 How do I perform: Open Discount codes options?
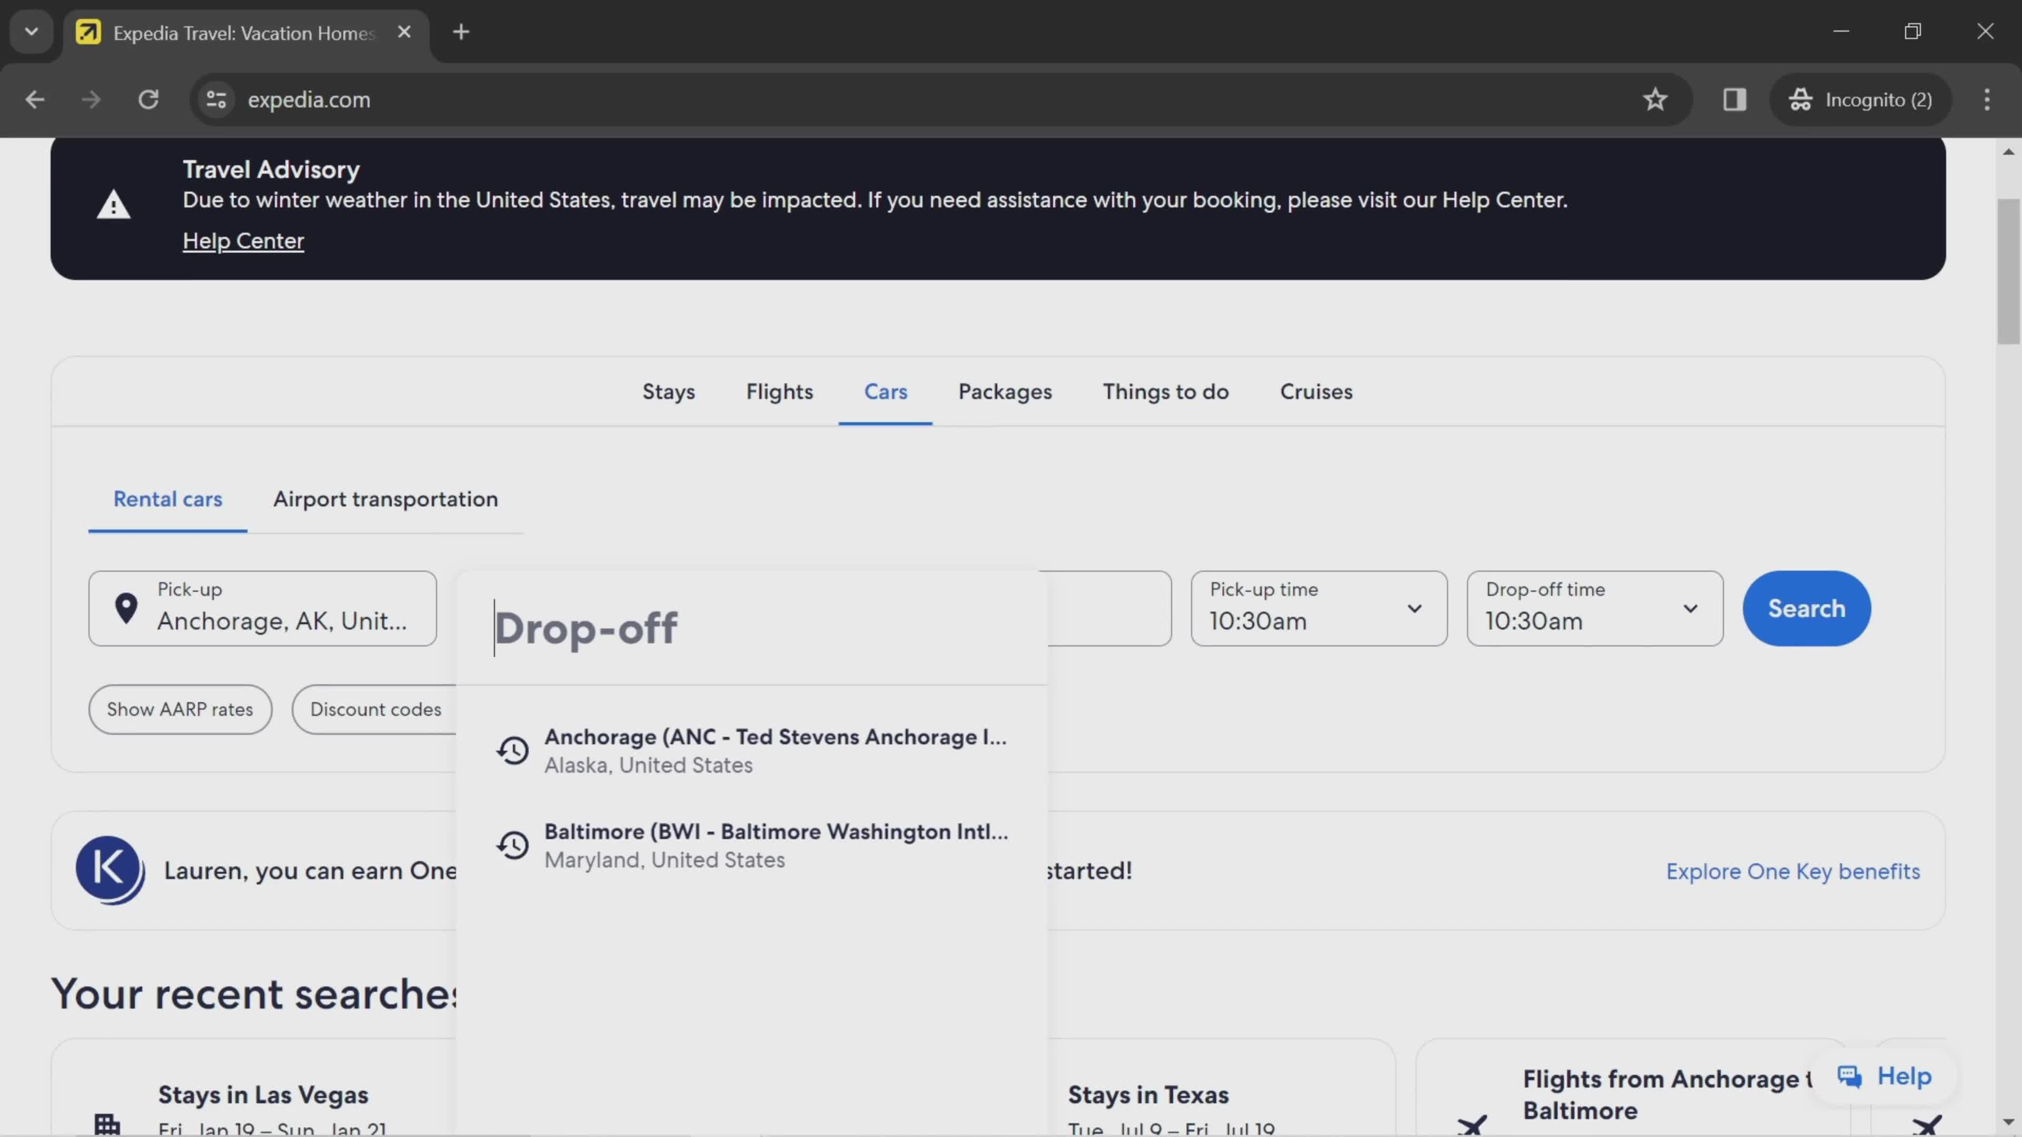(375, 710)
